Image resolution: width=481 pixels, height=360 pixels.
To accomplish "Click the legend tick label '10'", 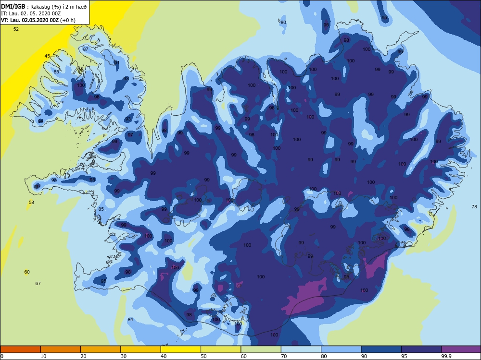I will (x=44, y=356).
